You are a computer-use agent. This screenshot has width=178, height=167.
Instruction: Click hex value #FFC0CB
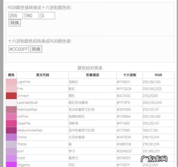click(x=124, y=89)
